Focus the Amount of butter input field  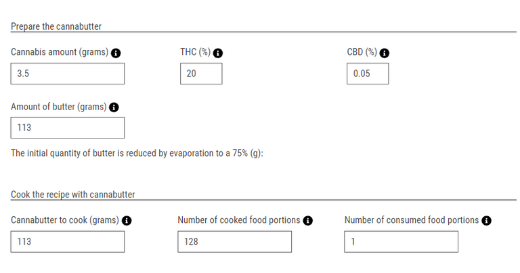tap(68, 128)
